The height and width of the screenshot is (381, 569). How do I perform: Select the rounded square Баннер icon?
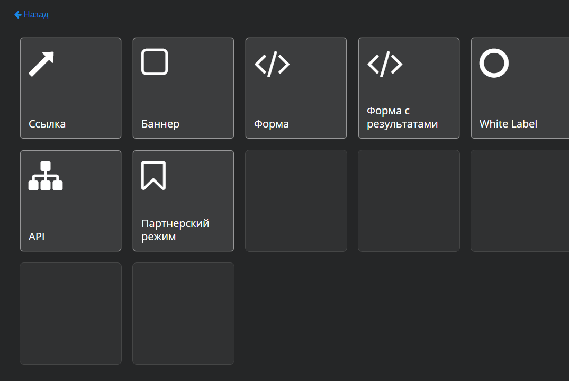155,62
